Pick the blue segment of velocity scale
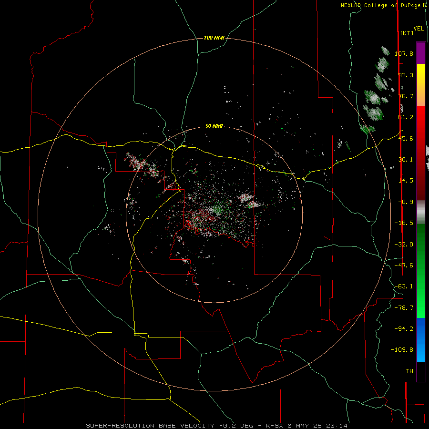429x429 pixels. click(421, 340)
